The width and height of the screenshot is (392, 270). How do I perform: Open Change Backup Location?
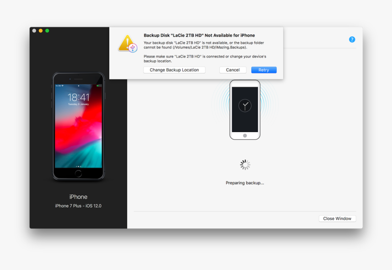coord(174,70)
